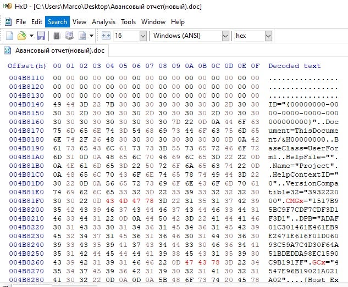The width and height of the screenshot is (348, 287).
Task: Open the Windows (ANSI) charset dropdown
Action: point(225,36)
